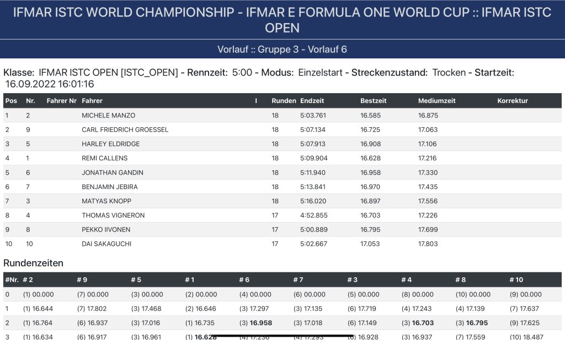Click lap time '(1) 16.644'

pyautogui.click(x=38, y=309)
